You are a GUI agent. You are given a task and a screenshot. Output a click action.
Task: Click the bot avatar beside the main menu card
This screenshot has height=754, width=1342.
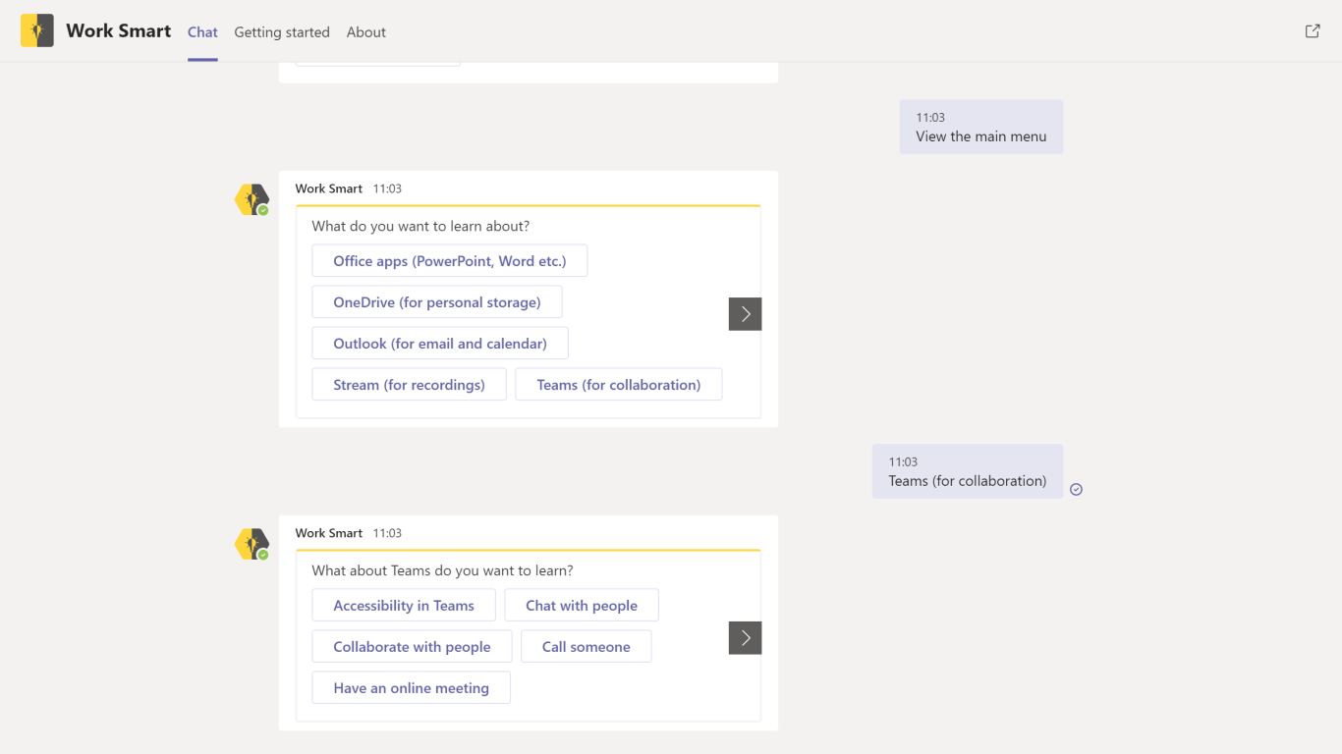(x=252, y=200)
